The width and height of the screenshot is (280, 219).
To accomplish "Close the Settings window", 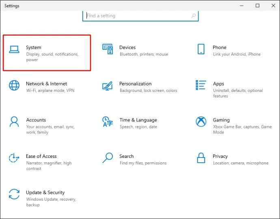I will tap(273, 6).
